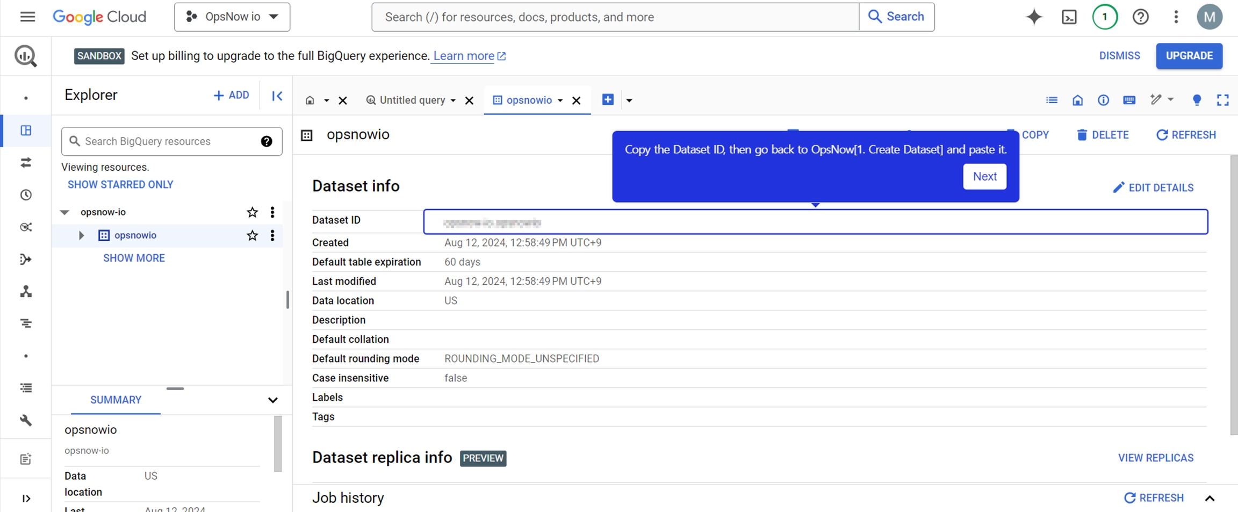1238x512 pixels.
Task: Collapse the Summary panel chevron
Action: [x=272, y=400]
